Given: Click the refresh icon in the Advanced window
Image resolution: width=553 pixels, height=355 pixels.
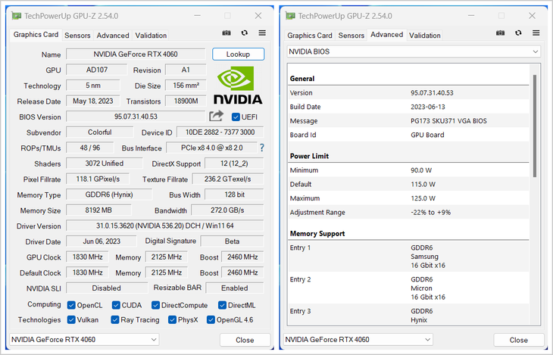Looking at the screenshot, I should pos(517,33).
